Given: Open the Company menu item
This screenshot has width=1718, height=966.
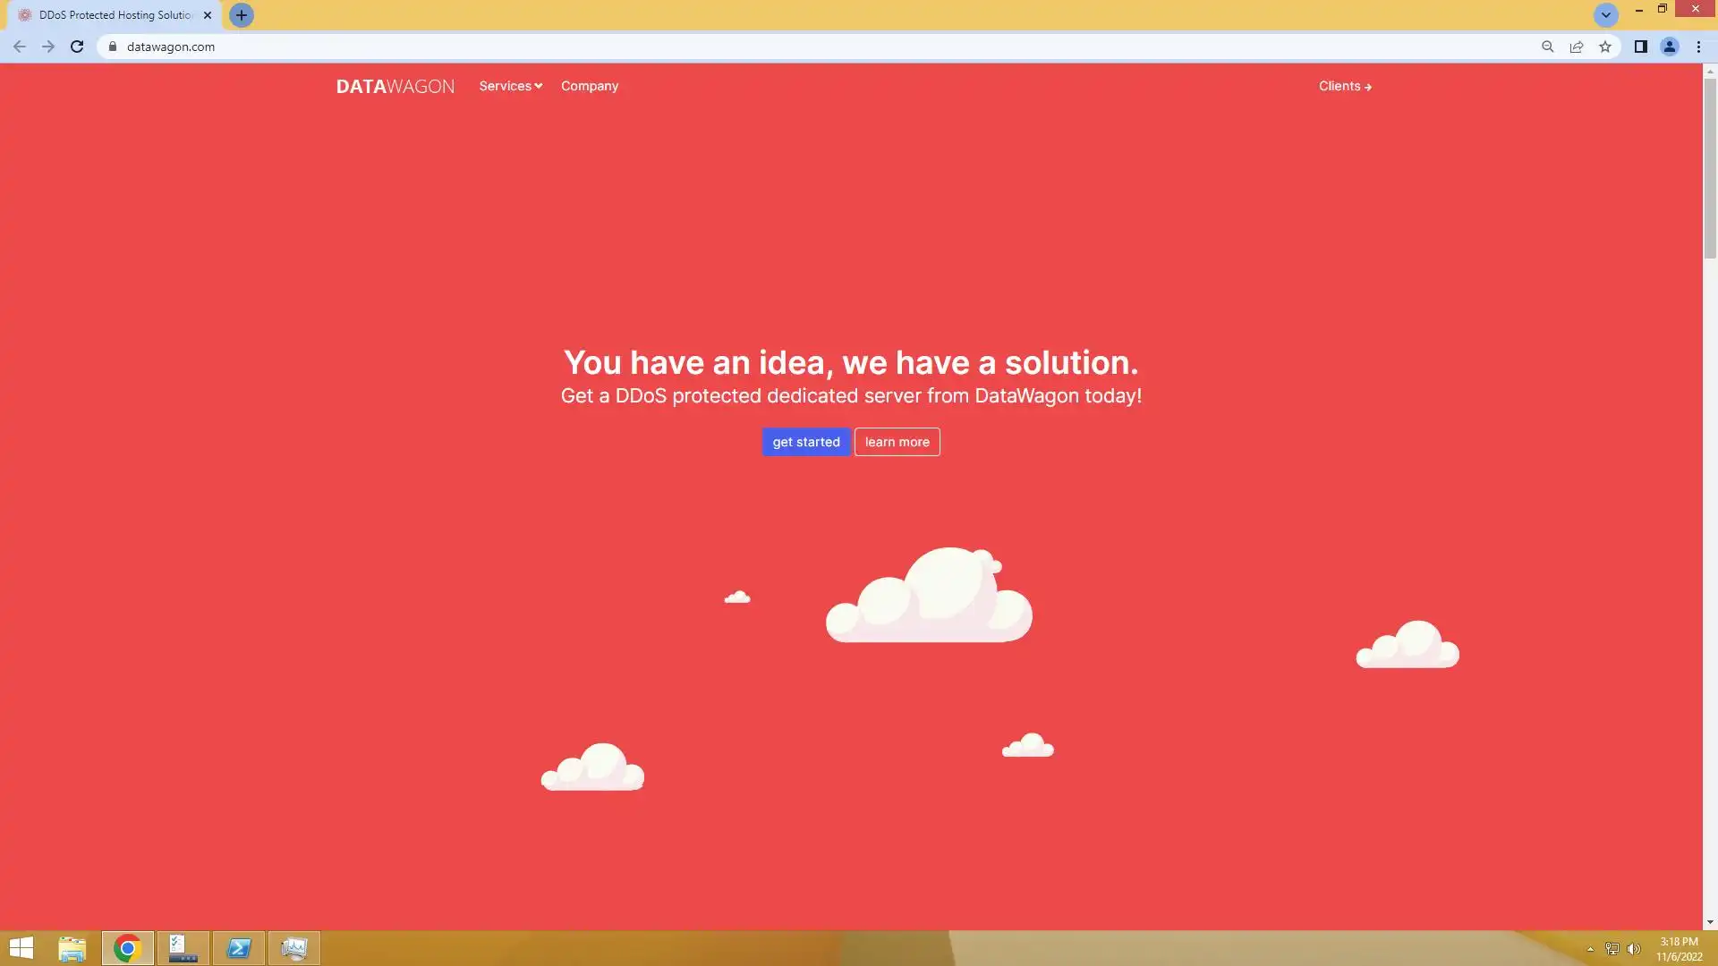Looking at the screenshot, I should pos(589,86).
